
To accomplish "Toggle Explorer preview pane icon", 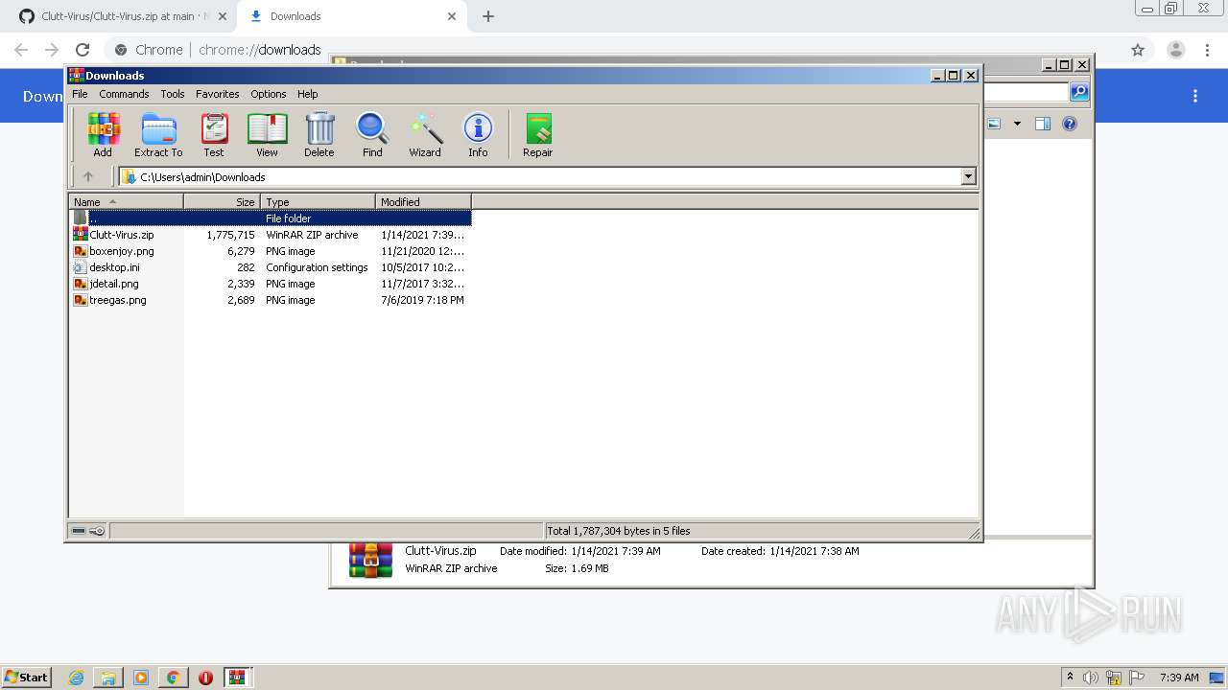I will click(1043, 124).
